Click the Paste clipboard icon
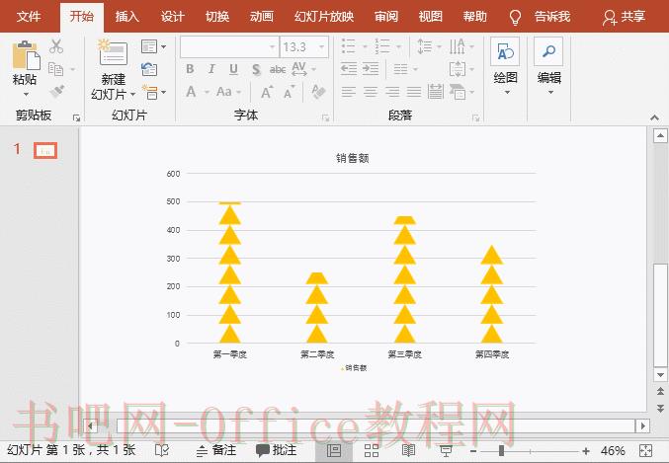 tap(26, 55)
